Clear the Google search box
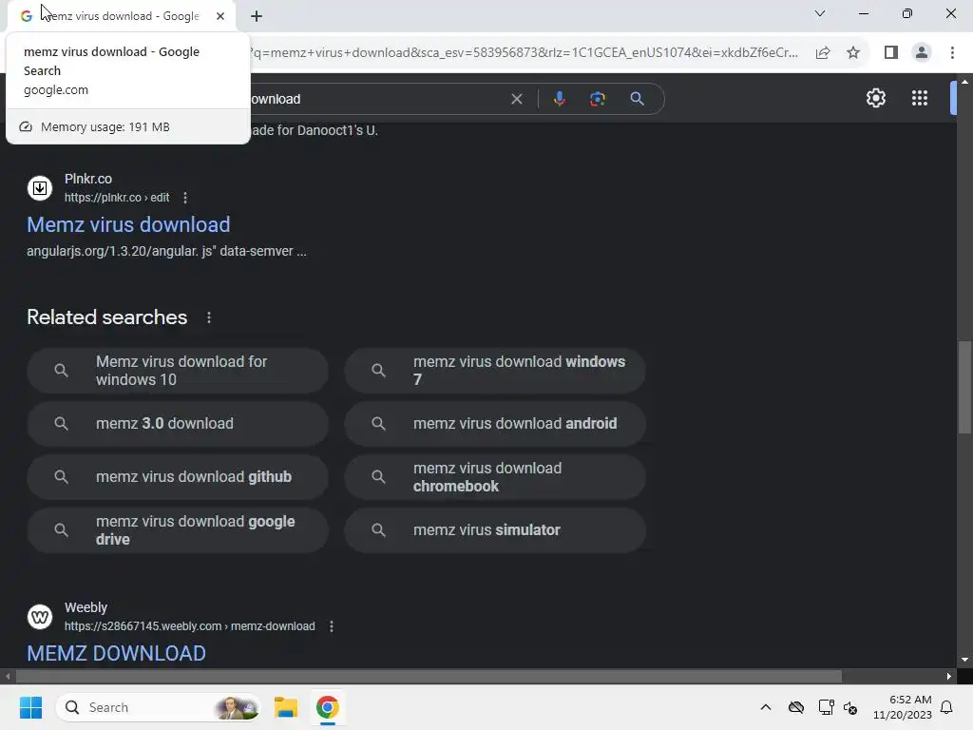The image size is (973, 730). click(x=516, y=99)
